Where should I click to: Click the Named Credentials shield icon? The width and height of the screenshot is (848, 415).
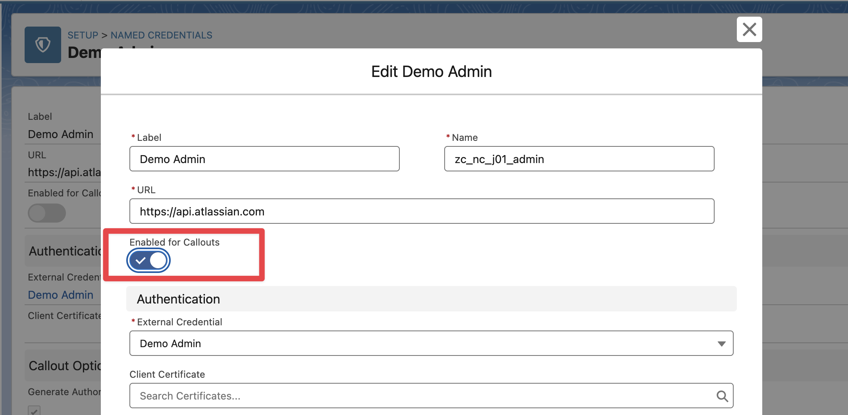point(43,45)
